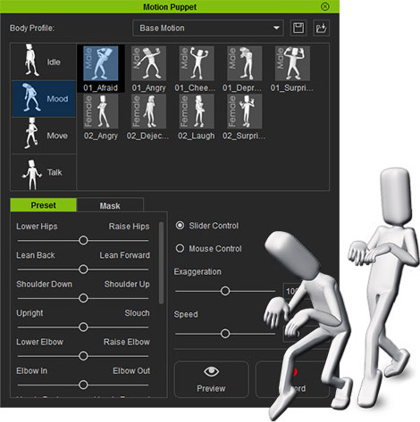
Task: Open the Body Profile Base Motion dropdown
Action: [207, 29]
